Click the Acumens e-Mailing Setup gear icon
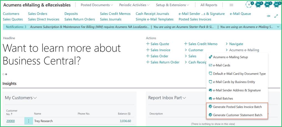 tap(210, 57)
